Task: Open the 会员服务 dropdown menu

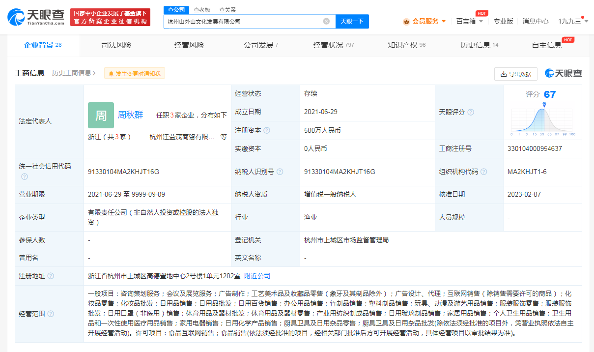Action: click(x=424, y=21)
